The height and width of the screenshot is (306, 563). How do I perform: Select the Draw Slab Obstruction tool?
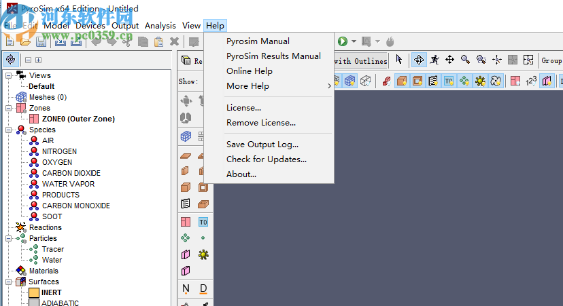click(x=186, y=156)
